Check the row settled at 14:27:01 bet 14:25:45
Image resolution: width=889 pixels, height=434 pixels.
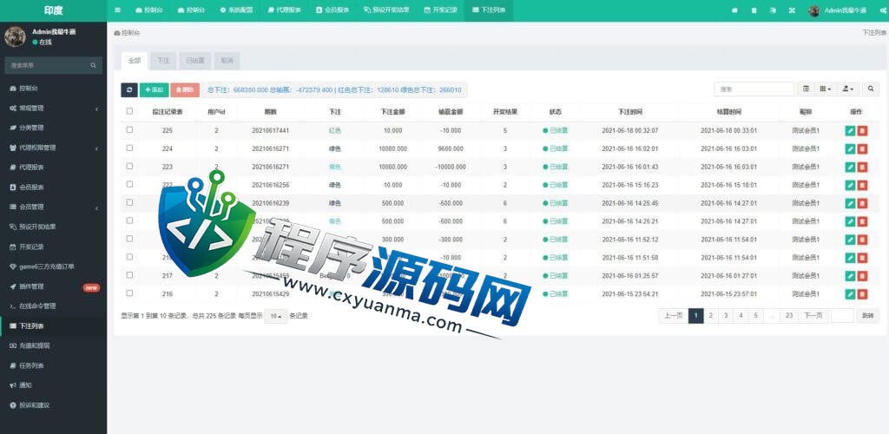[x=129, y=202]
